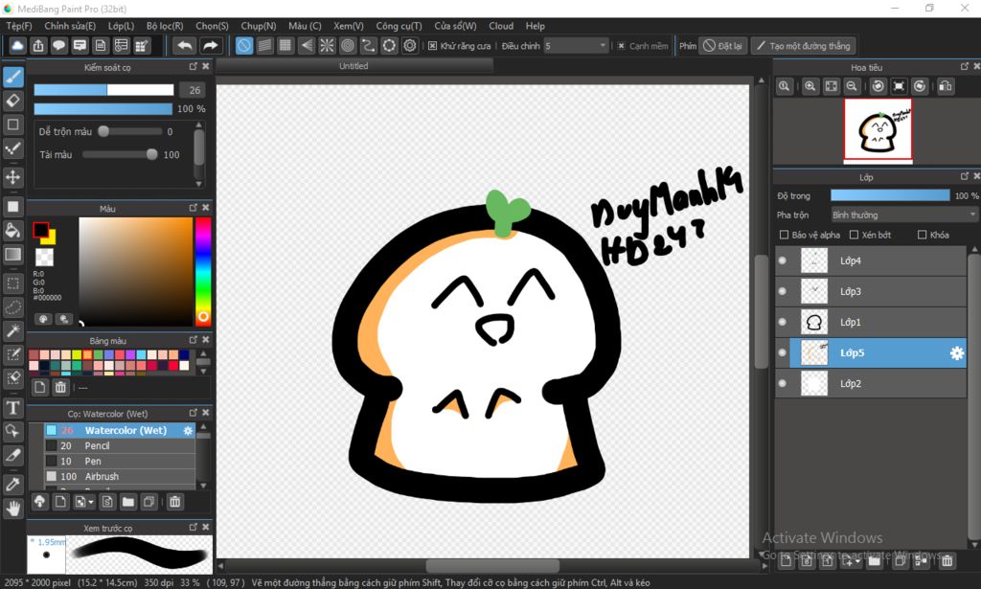Click the color palette scroll-down arrow
Image resolution: width=981 pixels, height=589 pixels.
pyautogui.click(x=203, y=371)
